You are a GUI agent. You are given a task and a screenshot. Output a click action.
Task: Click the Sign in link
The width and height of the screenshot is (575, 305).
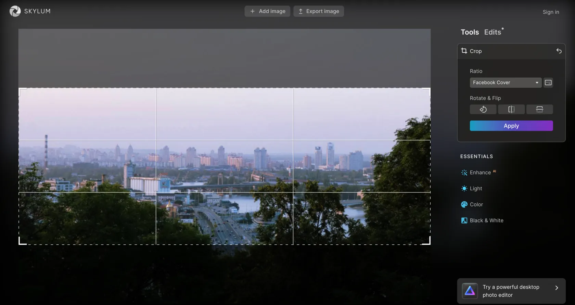(551, 12)
